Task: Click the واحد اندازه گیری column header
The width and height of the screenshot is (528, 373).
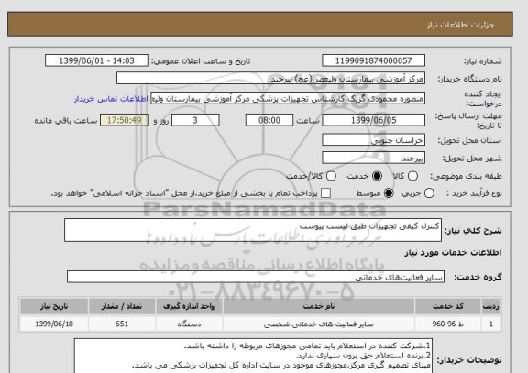Action: [x=189, y=306]
